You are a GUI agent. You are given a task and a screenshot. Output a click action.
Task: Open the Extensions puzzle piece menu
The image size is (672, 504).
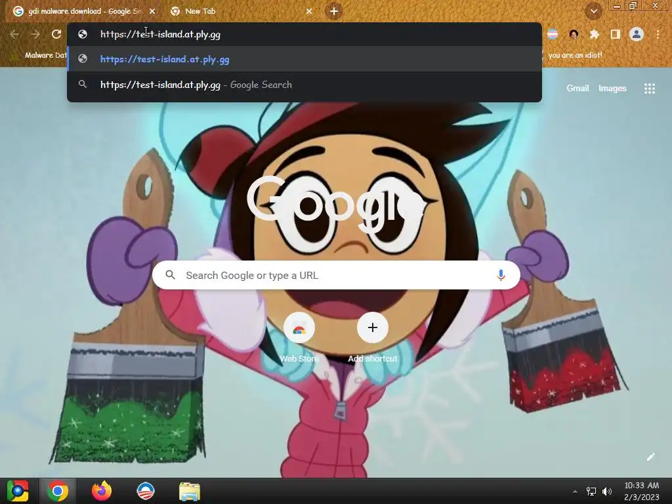click(x=595, y=34)
